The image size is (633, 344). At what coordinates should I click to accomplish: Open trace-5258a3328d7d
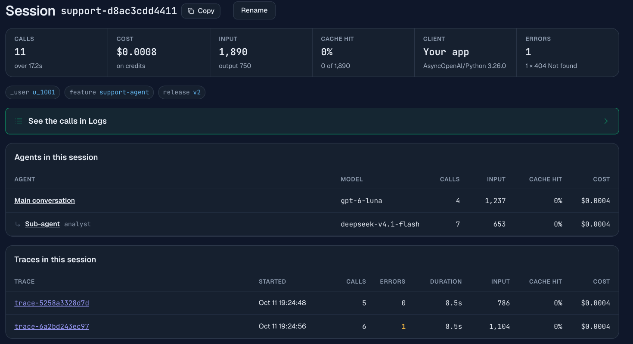(52, 303)
